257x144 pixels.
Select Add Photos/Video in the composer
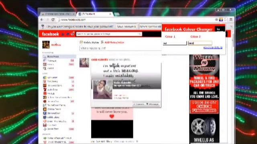(112, 42)
